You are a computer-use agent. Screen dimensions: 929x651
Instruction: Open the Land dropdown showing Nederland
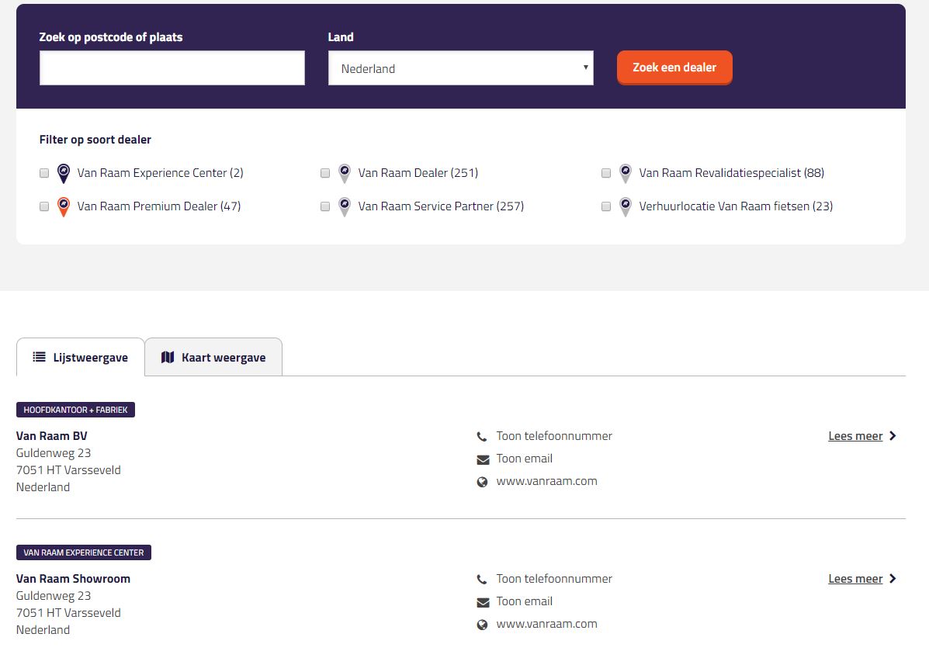click(x=460, y=68)
